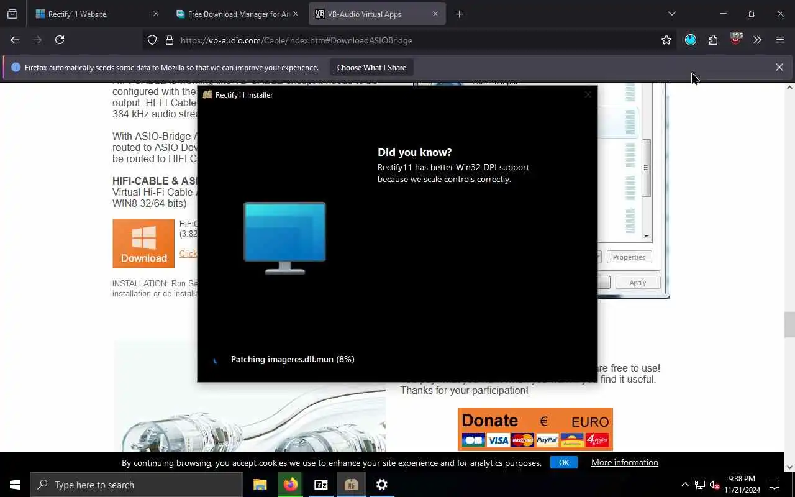Close the VB-Audio Virtual Apps tab
Screen dimensions: 795x497
tap(435, 14)
